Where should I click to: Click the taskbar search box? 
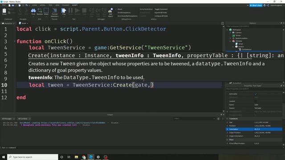[33, 157]
